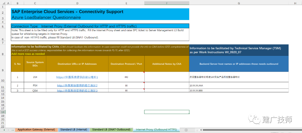This screenshot has height=133, width=302.
Task: Select row 5 header
Action: [x=3, y=26]
